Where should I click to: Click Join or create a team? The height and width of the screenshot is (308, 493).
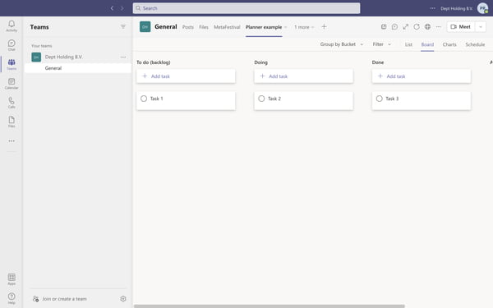point(60,299)
